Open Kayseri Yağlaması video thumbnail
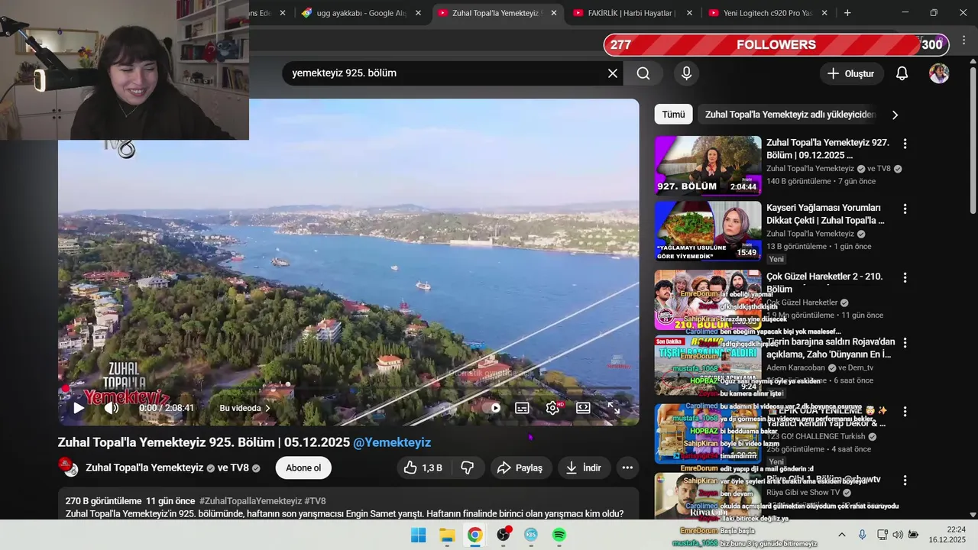978x550 pixels. [x=708, y=231]
